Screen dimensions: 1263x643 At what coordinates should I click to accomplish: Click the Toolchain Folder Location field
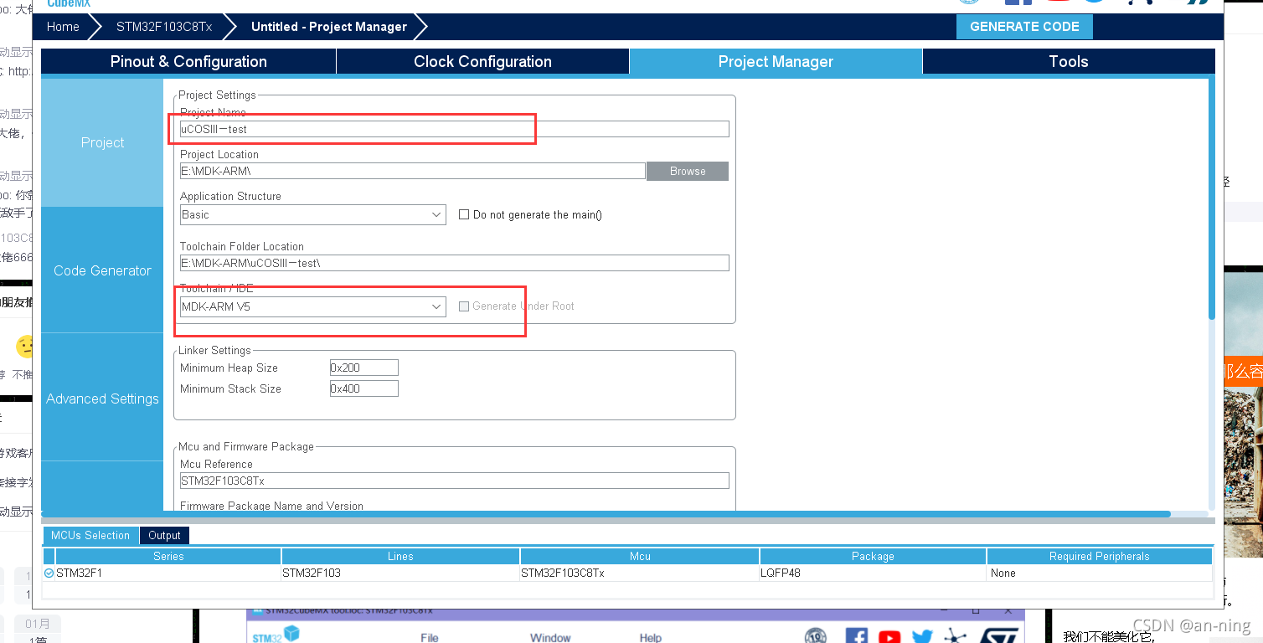455,263
